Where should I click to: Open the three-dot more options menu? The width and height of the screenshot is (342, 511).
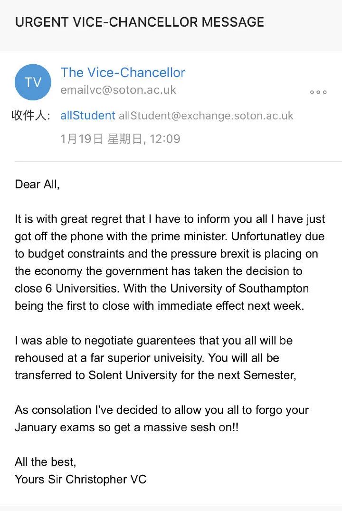coord(318,92)
